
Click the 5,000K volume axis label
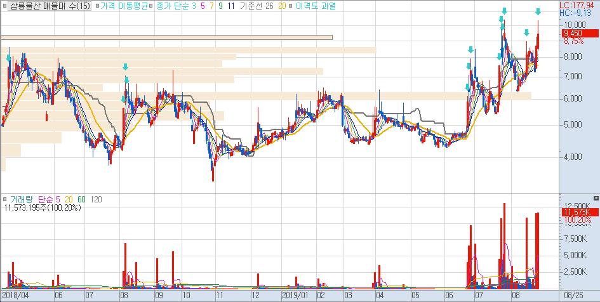click(x=575, y=255)
